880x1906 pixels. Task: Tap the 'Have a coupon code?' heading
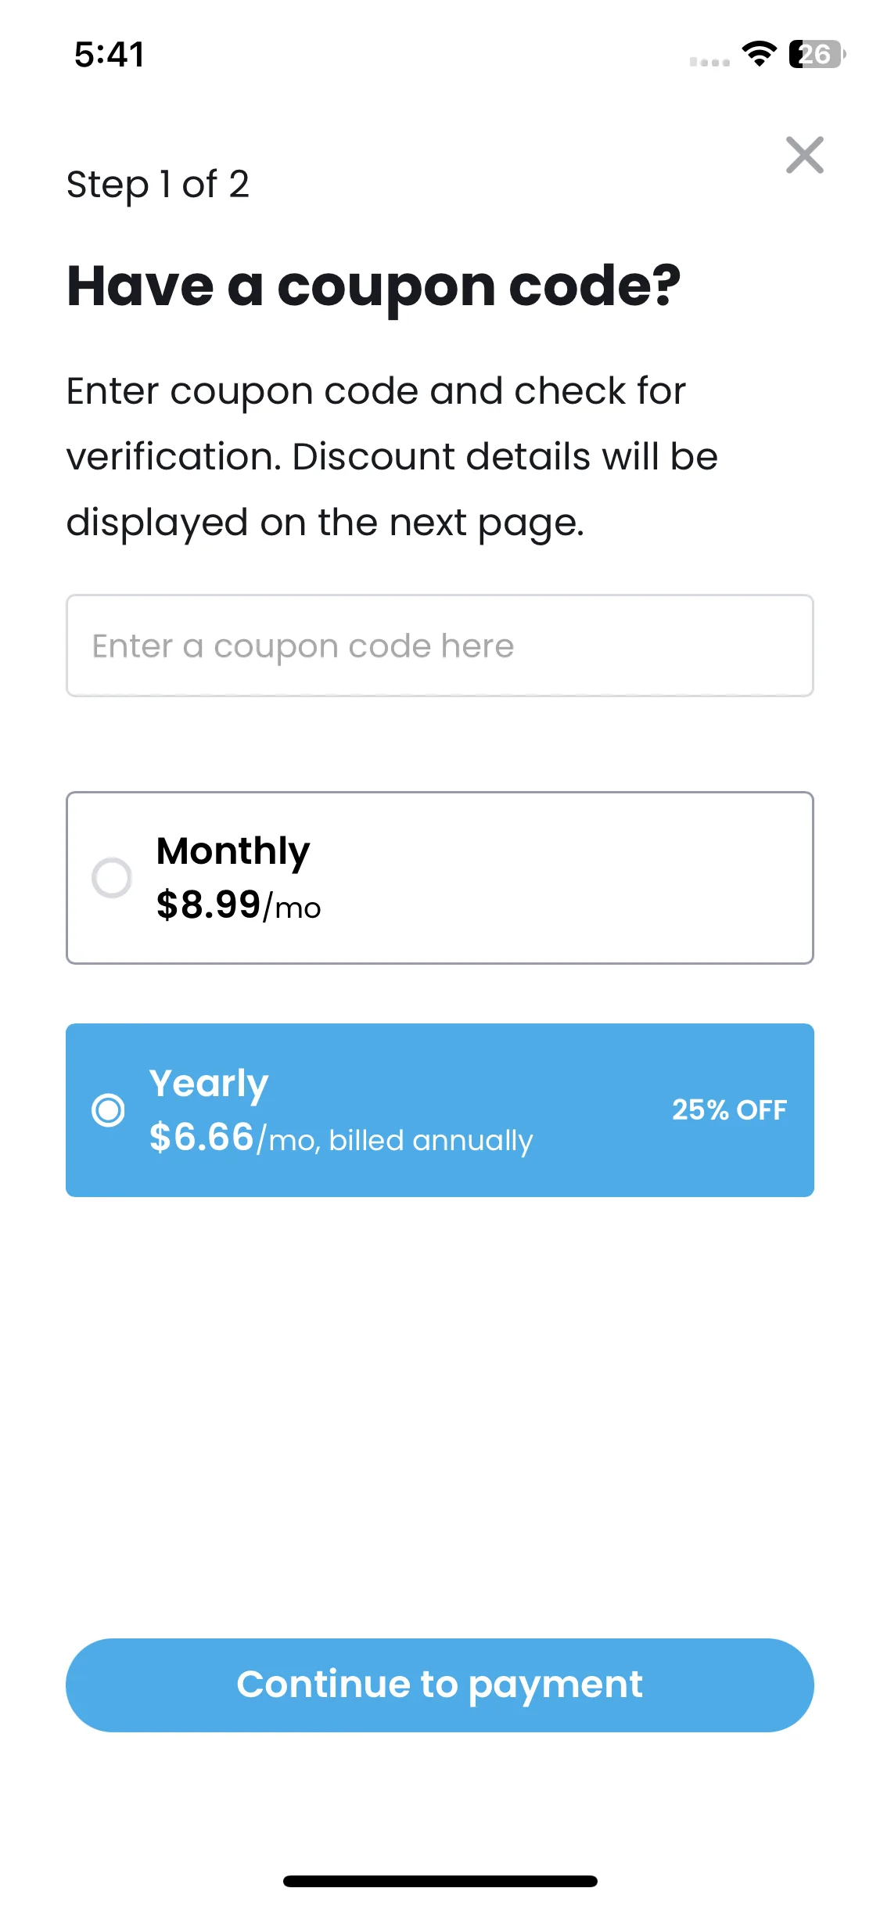tap(374, 286)
